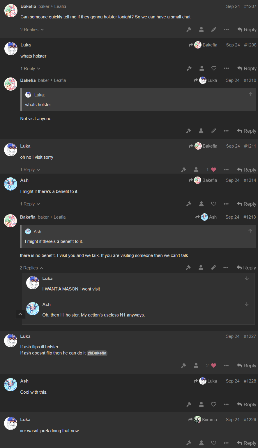The height and width of the screenshot is (448, 258).
Task: Reply to Luka's post #1229
Action: tap(247, 443)
